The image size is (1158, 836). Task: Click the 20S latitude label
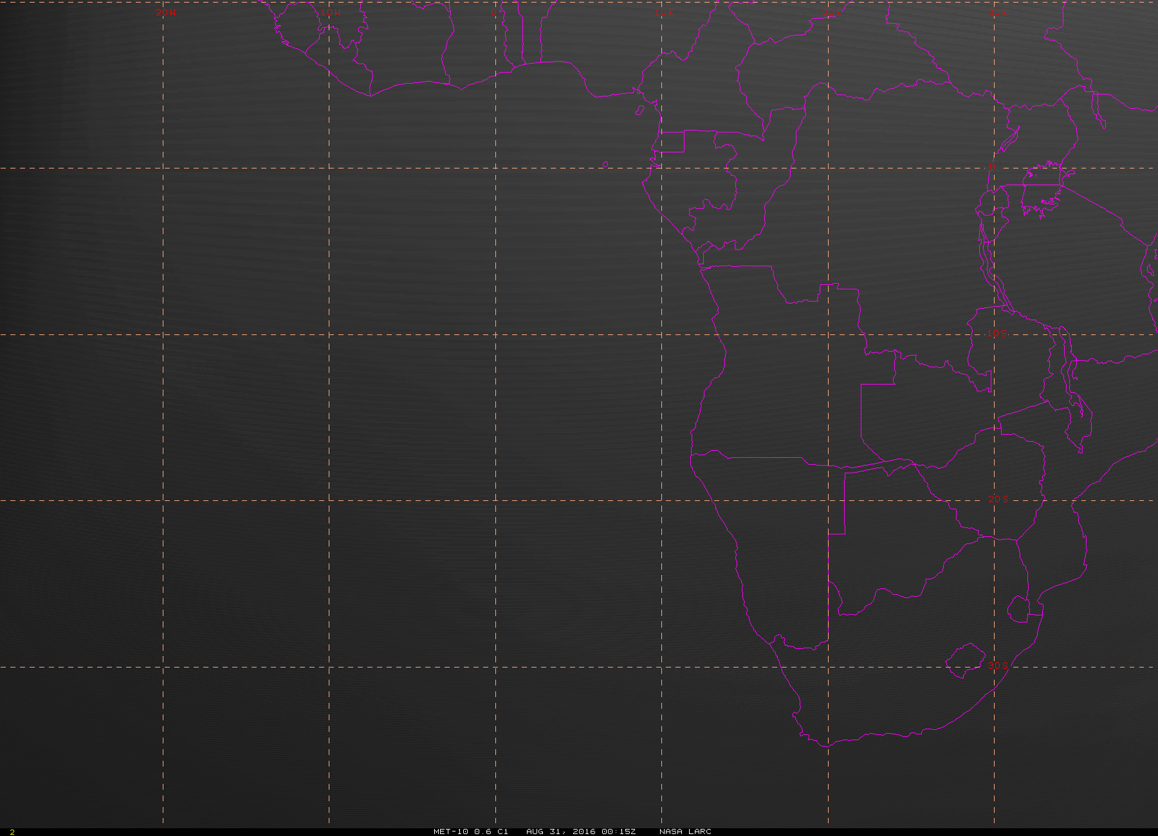pyautogui.click(x=998, y=499)
